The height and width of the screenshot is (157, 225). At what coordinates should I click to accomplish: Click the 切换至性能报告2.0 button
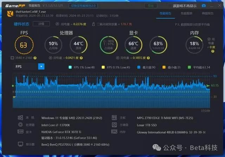(x=83, y=6)
